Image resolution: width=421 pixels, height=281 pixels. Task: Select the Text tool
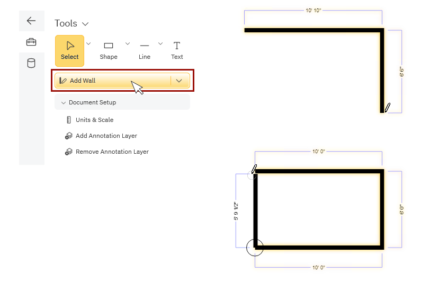coord(177,50)
